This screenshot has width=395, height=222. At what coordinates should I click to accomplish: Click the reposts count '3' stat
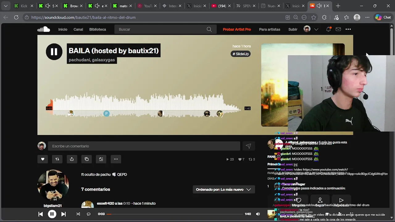pyautogui.click(x=252, y=159)
